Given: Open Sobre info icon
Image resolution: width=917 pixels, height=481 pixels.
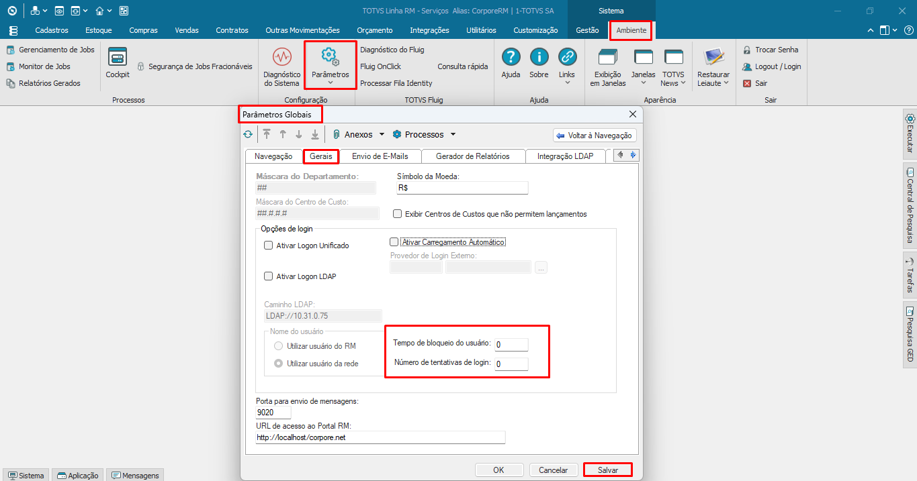Looking at the screenshot, I should [539, 56].
